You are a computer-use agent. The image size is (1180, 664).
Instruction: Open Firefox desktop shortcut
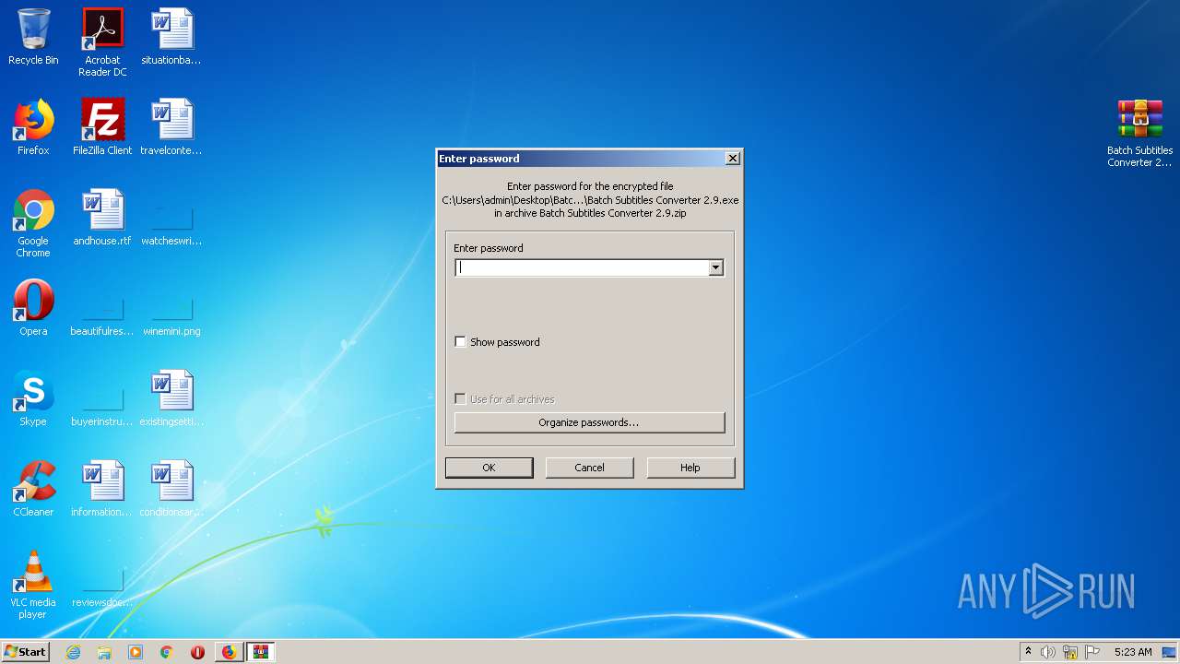point(33,127)
